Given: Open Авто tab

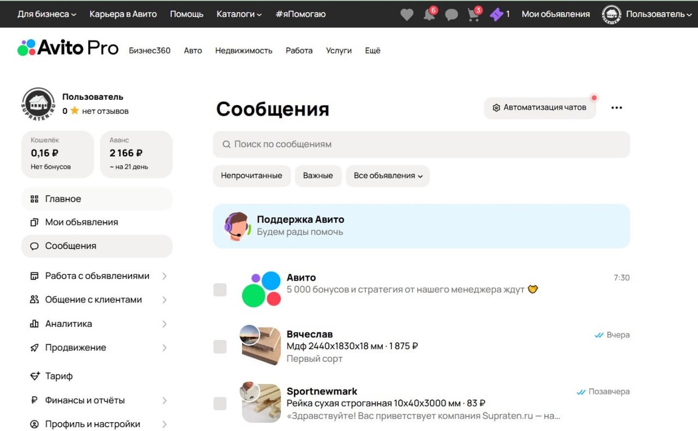Looking at the screenshot, I should click(193, 51).
